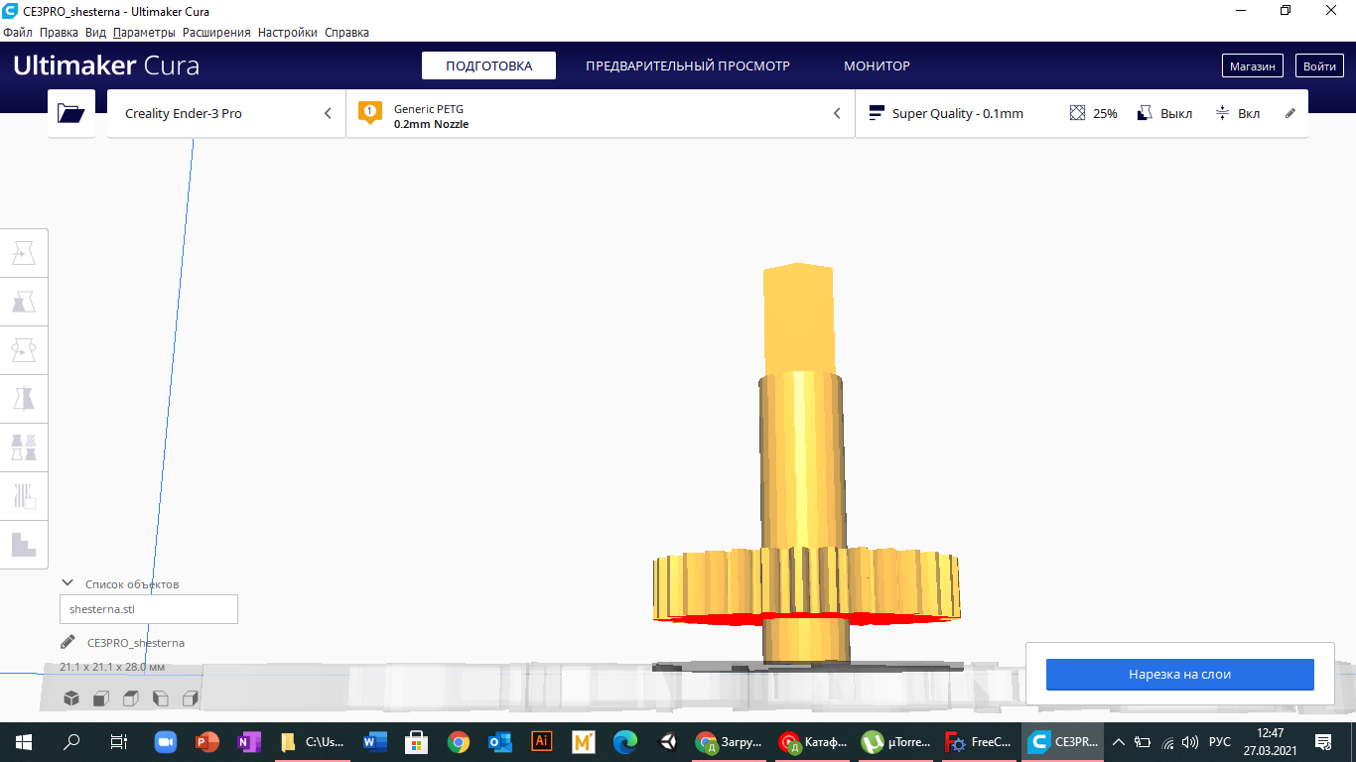Viewport: 1356px width, 762px height.
Task: Open taskbar clock showing 12:47
Action: click(1270, 741)
